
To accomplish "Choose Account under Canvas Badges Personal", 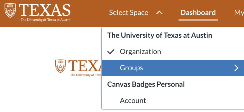I will pos(133,100).
